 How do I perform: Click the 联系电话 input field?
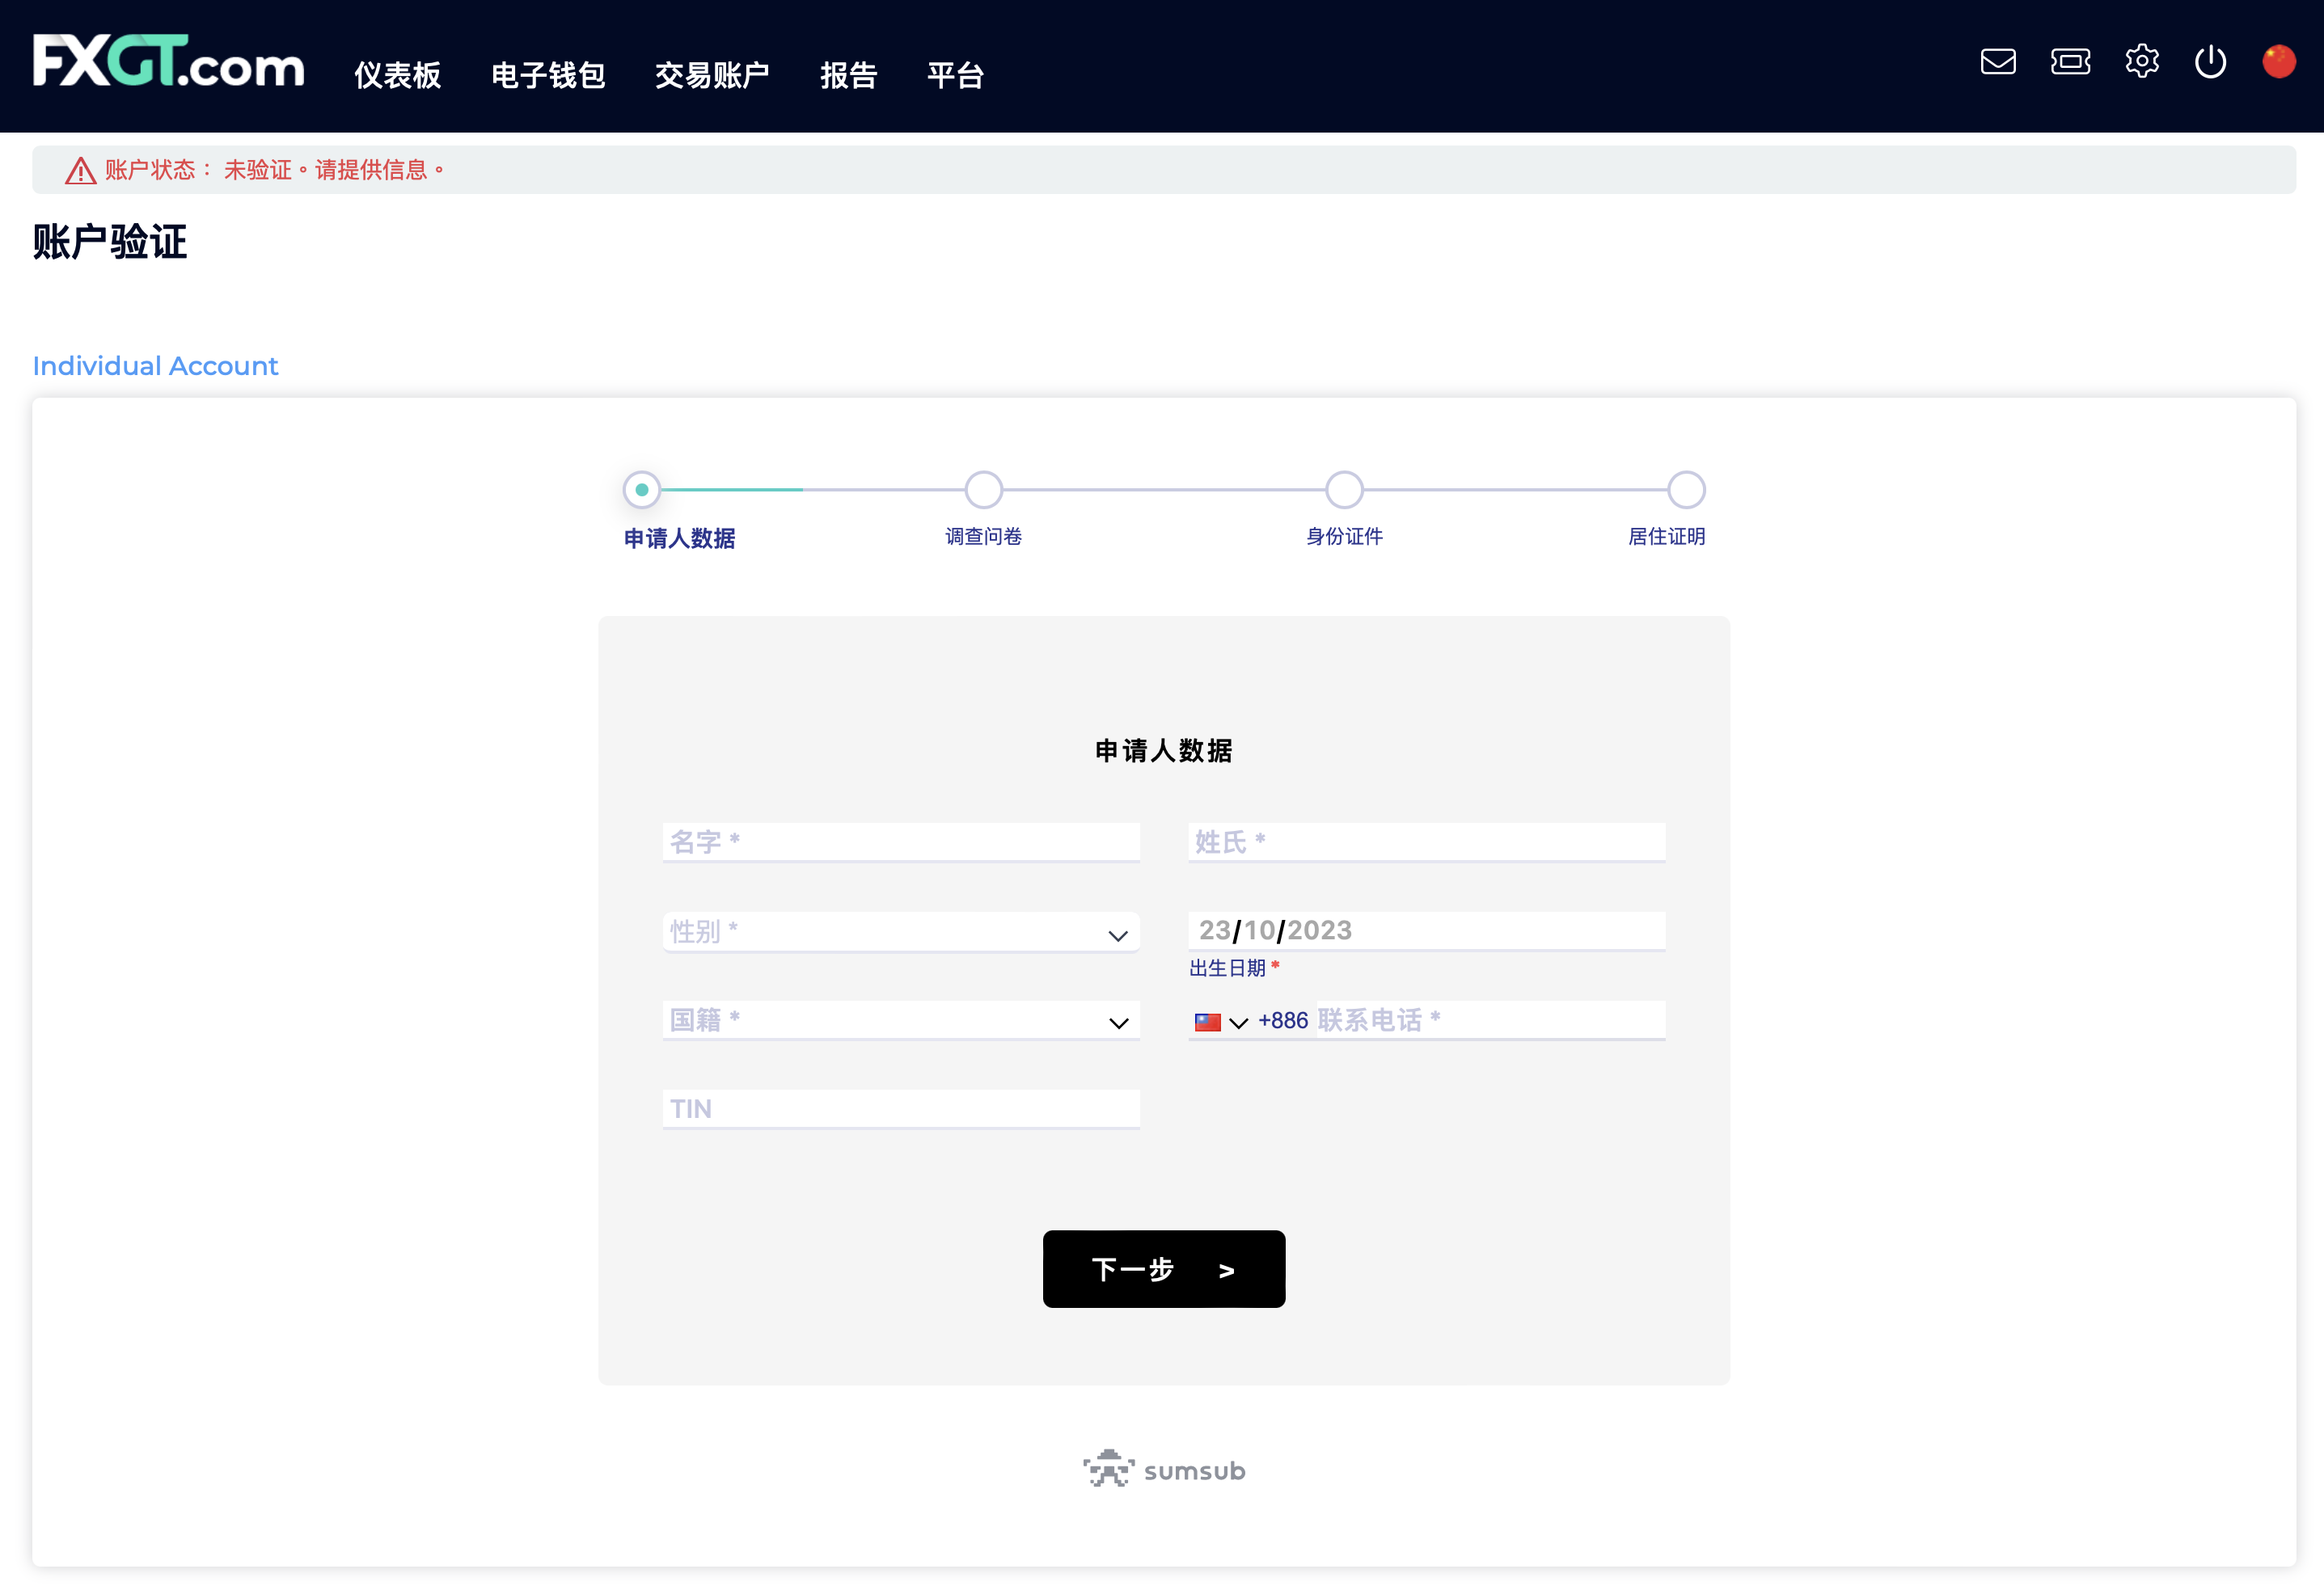[x=1490, y=1020]
